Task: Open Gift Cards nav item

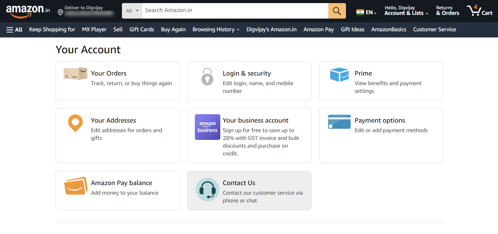Action: (142, 30)
